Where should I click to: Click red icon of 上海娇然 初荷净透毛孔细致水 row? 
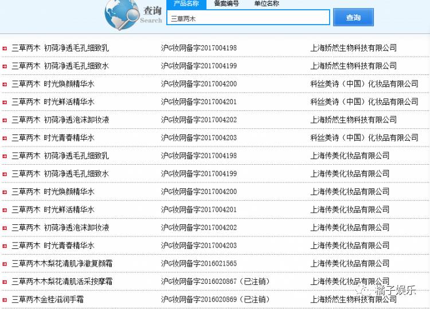pos(5,66)
